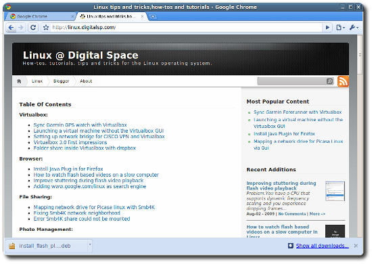Screen dimensions: 372x264
Task: Open the Blogger navigation item
Action: (61, 81)
